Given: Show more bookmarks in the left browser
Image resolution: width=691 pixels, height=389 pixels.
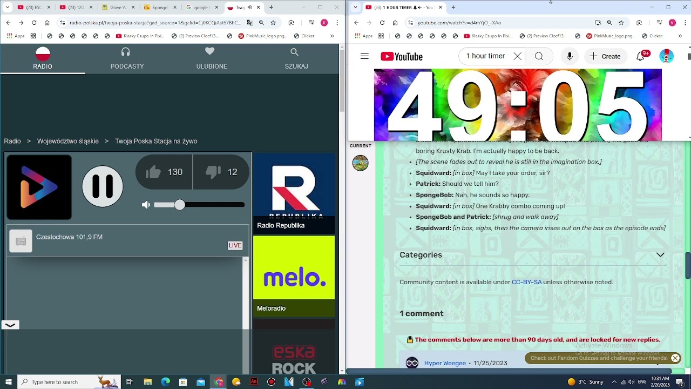Looking at the screenshot, I should click(331, 36).
